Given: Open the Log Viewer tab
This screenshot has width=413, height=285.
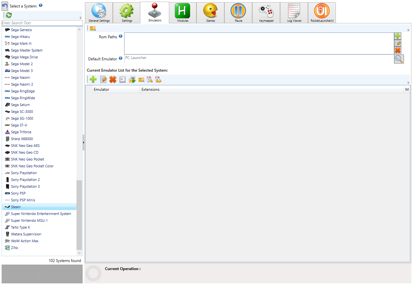Looking at the screenshot, I should (x=294, y=13).
